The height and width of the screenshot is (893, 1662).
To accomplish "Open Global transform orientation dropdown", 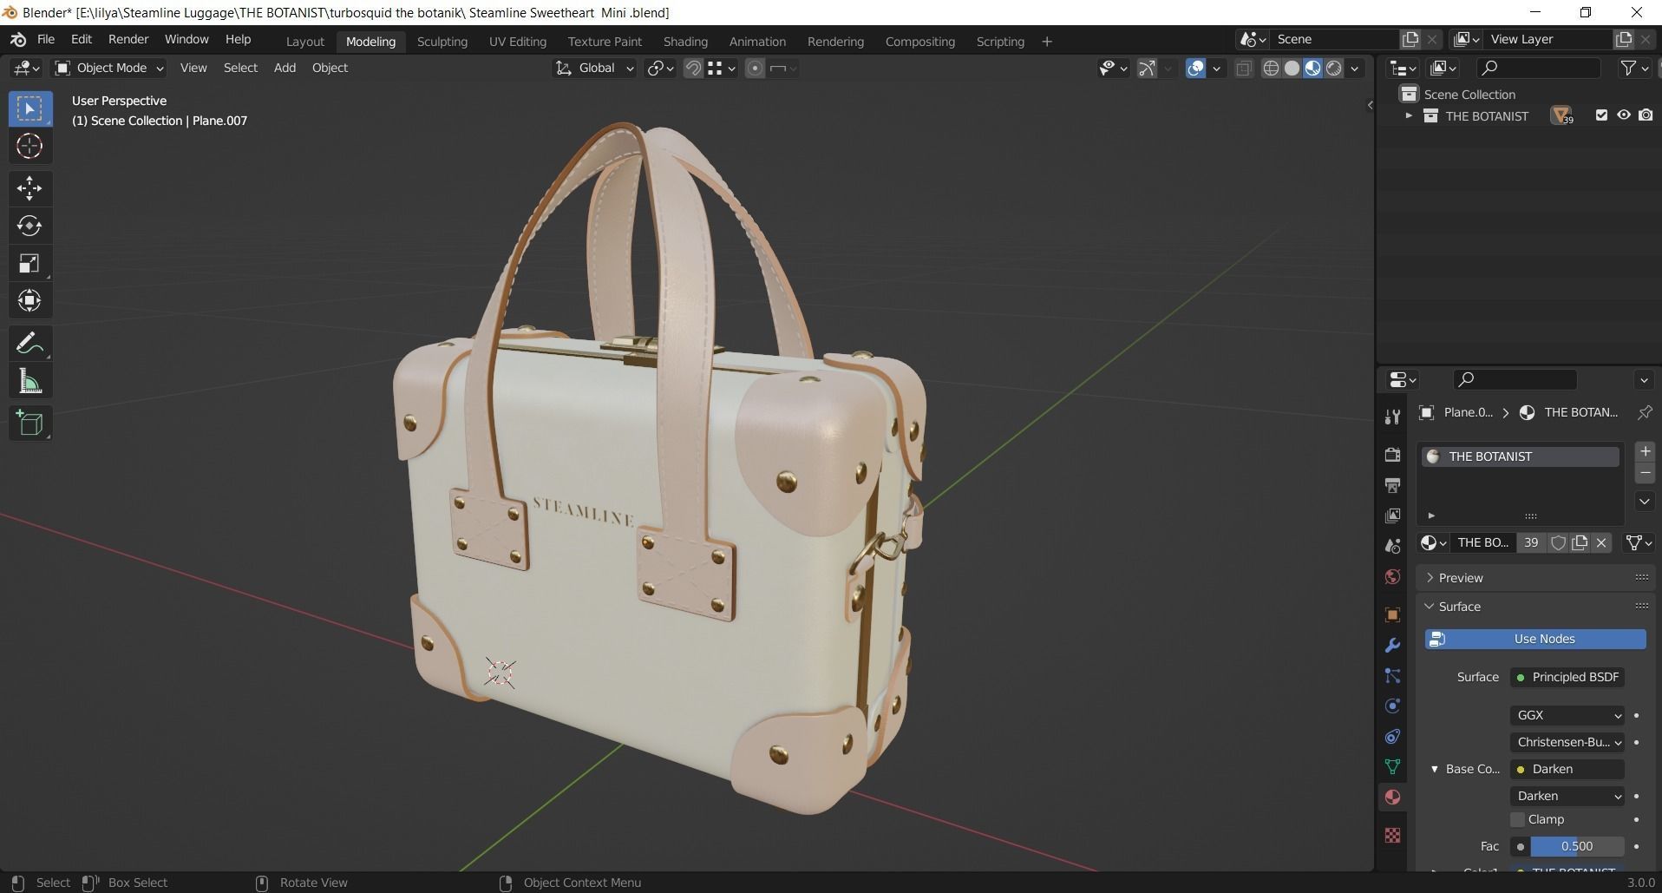I will (x=594, y=68).
